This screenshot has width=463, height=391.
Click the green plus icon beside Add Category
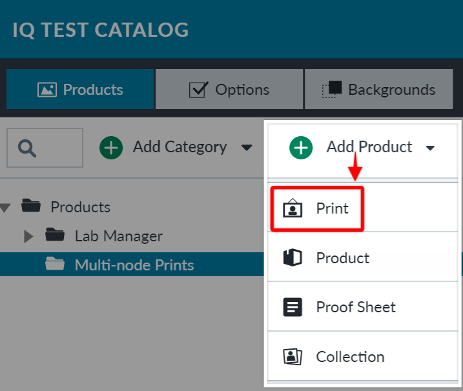point(111,148)
